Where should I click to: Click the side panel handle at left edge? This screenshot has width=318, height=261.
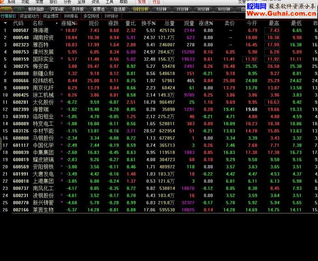pos(1,144)
